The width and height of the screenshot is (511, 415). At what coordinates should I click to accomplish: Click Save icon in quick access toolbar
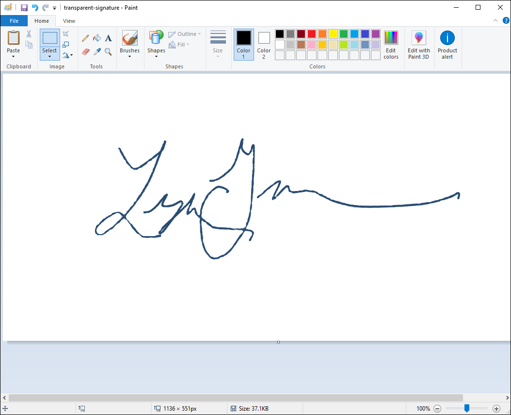[x=24, y=7]
